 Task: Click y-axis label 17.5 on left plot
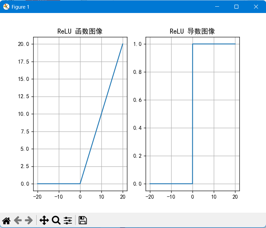coord(24,62)
